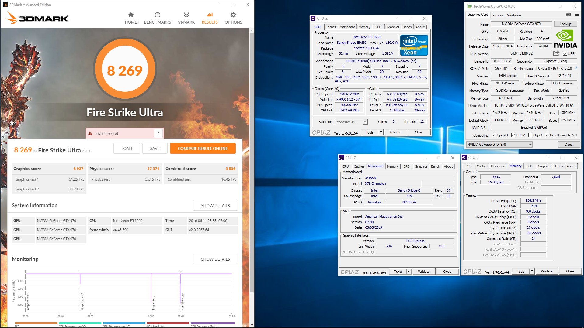Click the orange FPS legend swatch
Screen dimensions: 584x328
click(36, 323)
